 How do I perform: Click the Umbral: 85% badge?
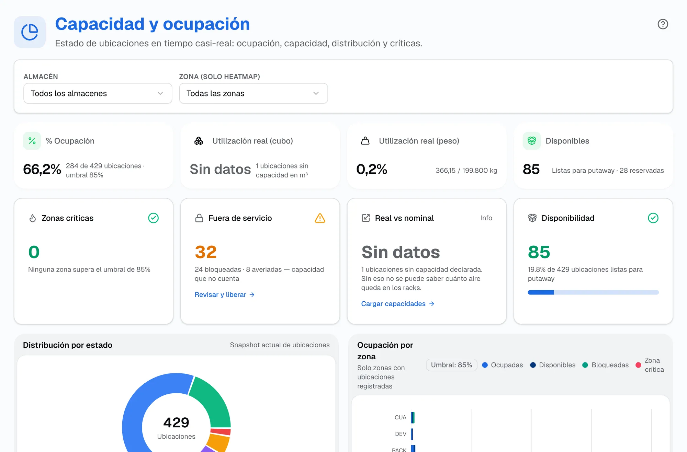(x=451, y=365)
